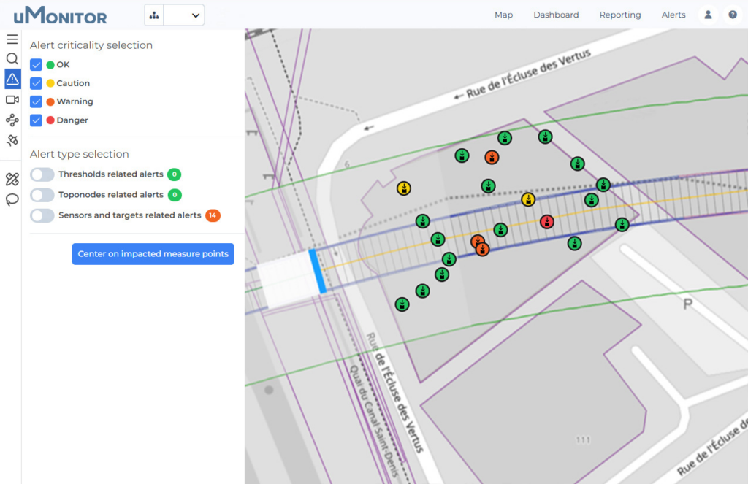Open the user account icon

[707, 15]
